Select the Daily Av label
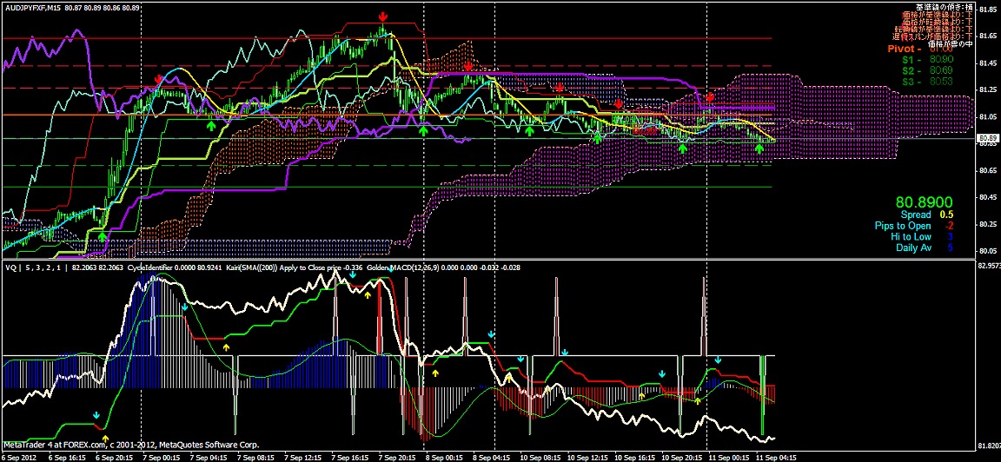This screenshot has height=462, width=1001. (x=913, y=247)
